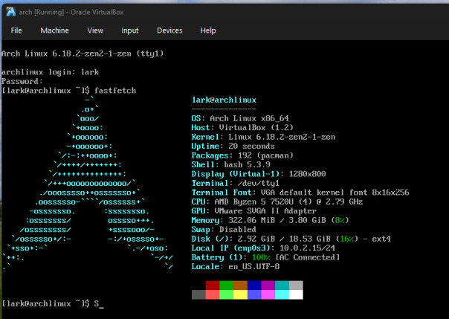The width and height of the screenshot is (449, 319).
Task: Open the View menu
Action: (x=95, y=30)
